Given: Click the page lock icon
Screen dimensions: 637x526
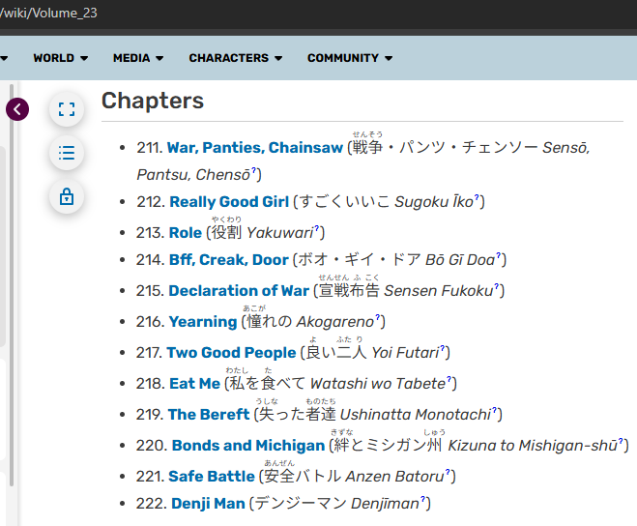Looking at the screenshot, I should tap(67, 196).
